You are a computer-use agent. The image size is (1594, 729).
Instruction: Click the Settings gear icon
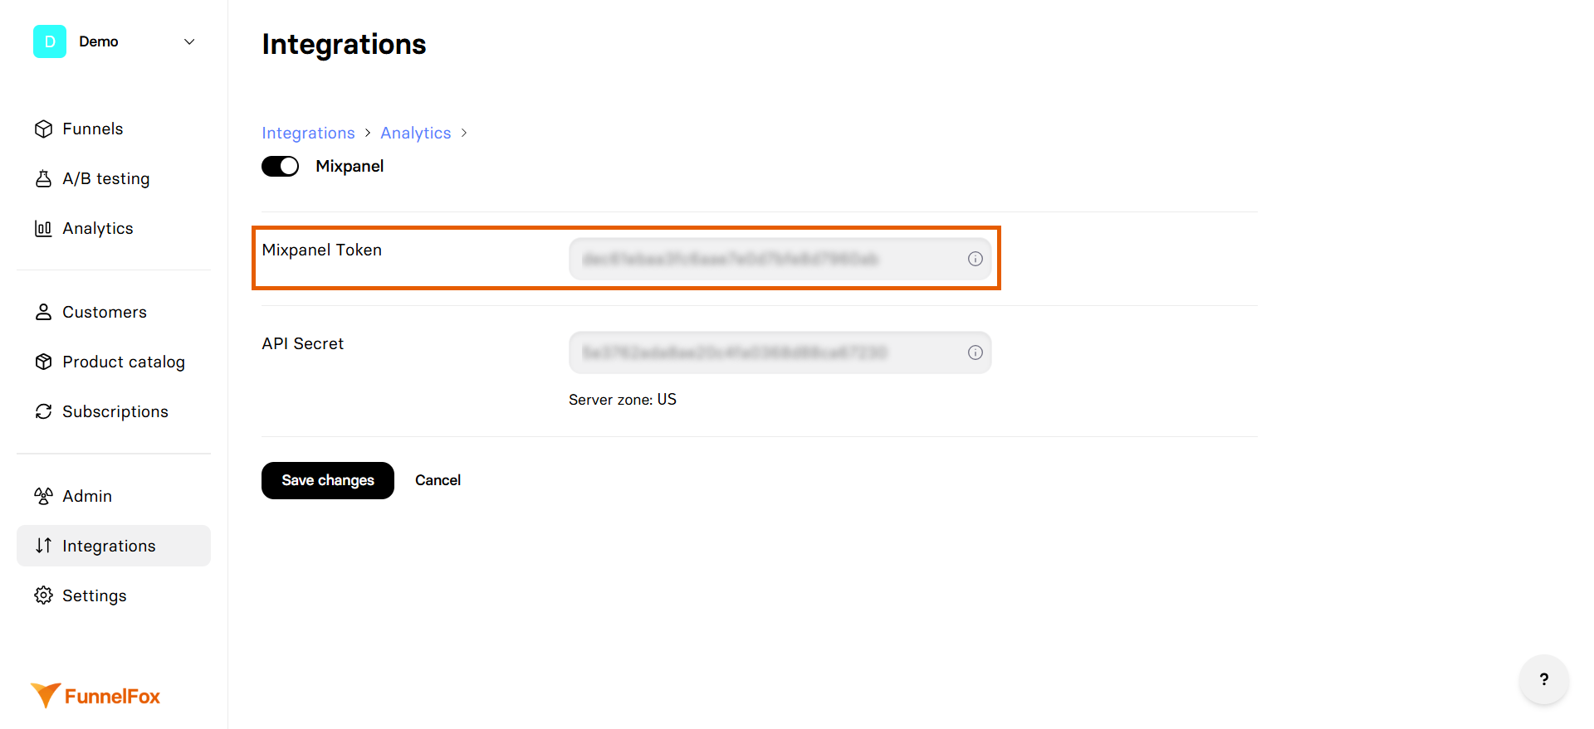point(43,595)
